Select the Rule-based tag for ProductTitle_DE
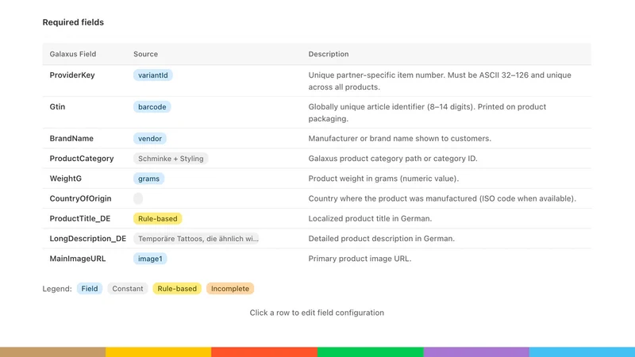635x357 pixels. point(157,219)
